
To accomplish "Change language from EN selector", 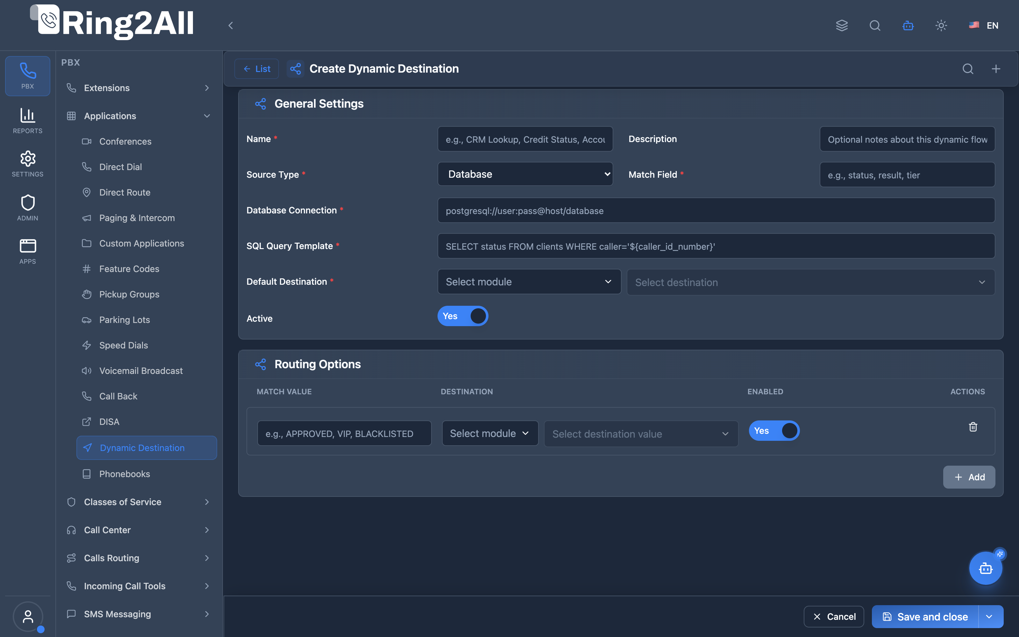I will pos(984,25).
